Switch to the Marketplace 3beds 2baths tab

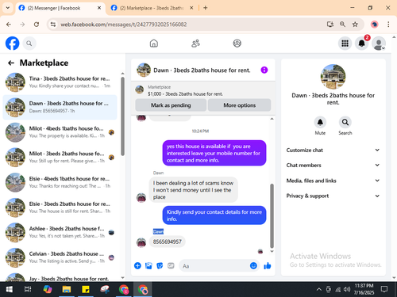[152, 8]
